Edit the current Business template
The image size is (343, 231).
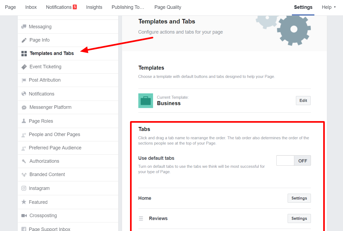[303, 101]
